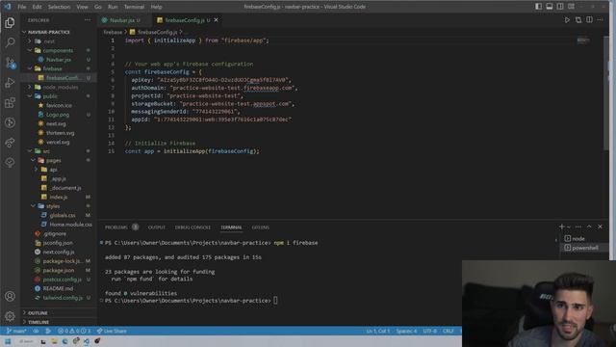The image size is (616, 347).
Task: Open errors and warnings status indicator
Action: coord(74,331)
